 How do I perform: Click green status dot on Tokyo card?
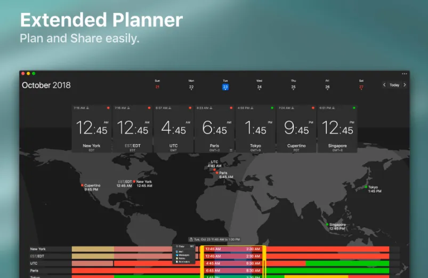(x=272, y=108)
